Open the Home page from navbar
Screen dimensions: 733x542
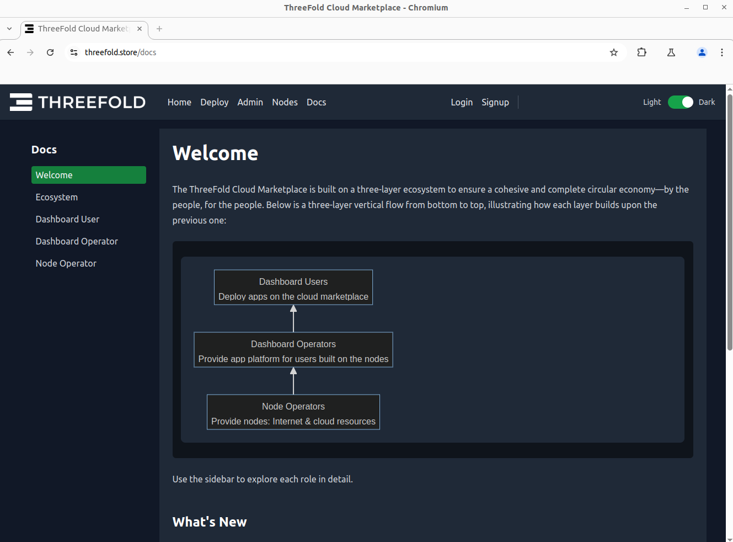pos(179,102)
